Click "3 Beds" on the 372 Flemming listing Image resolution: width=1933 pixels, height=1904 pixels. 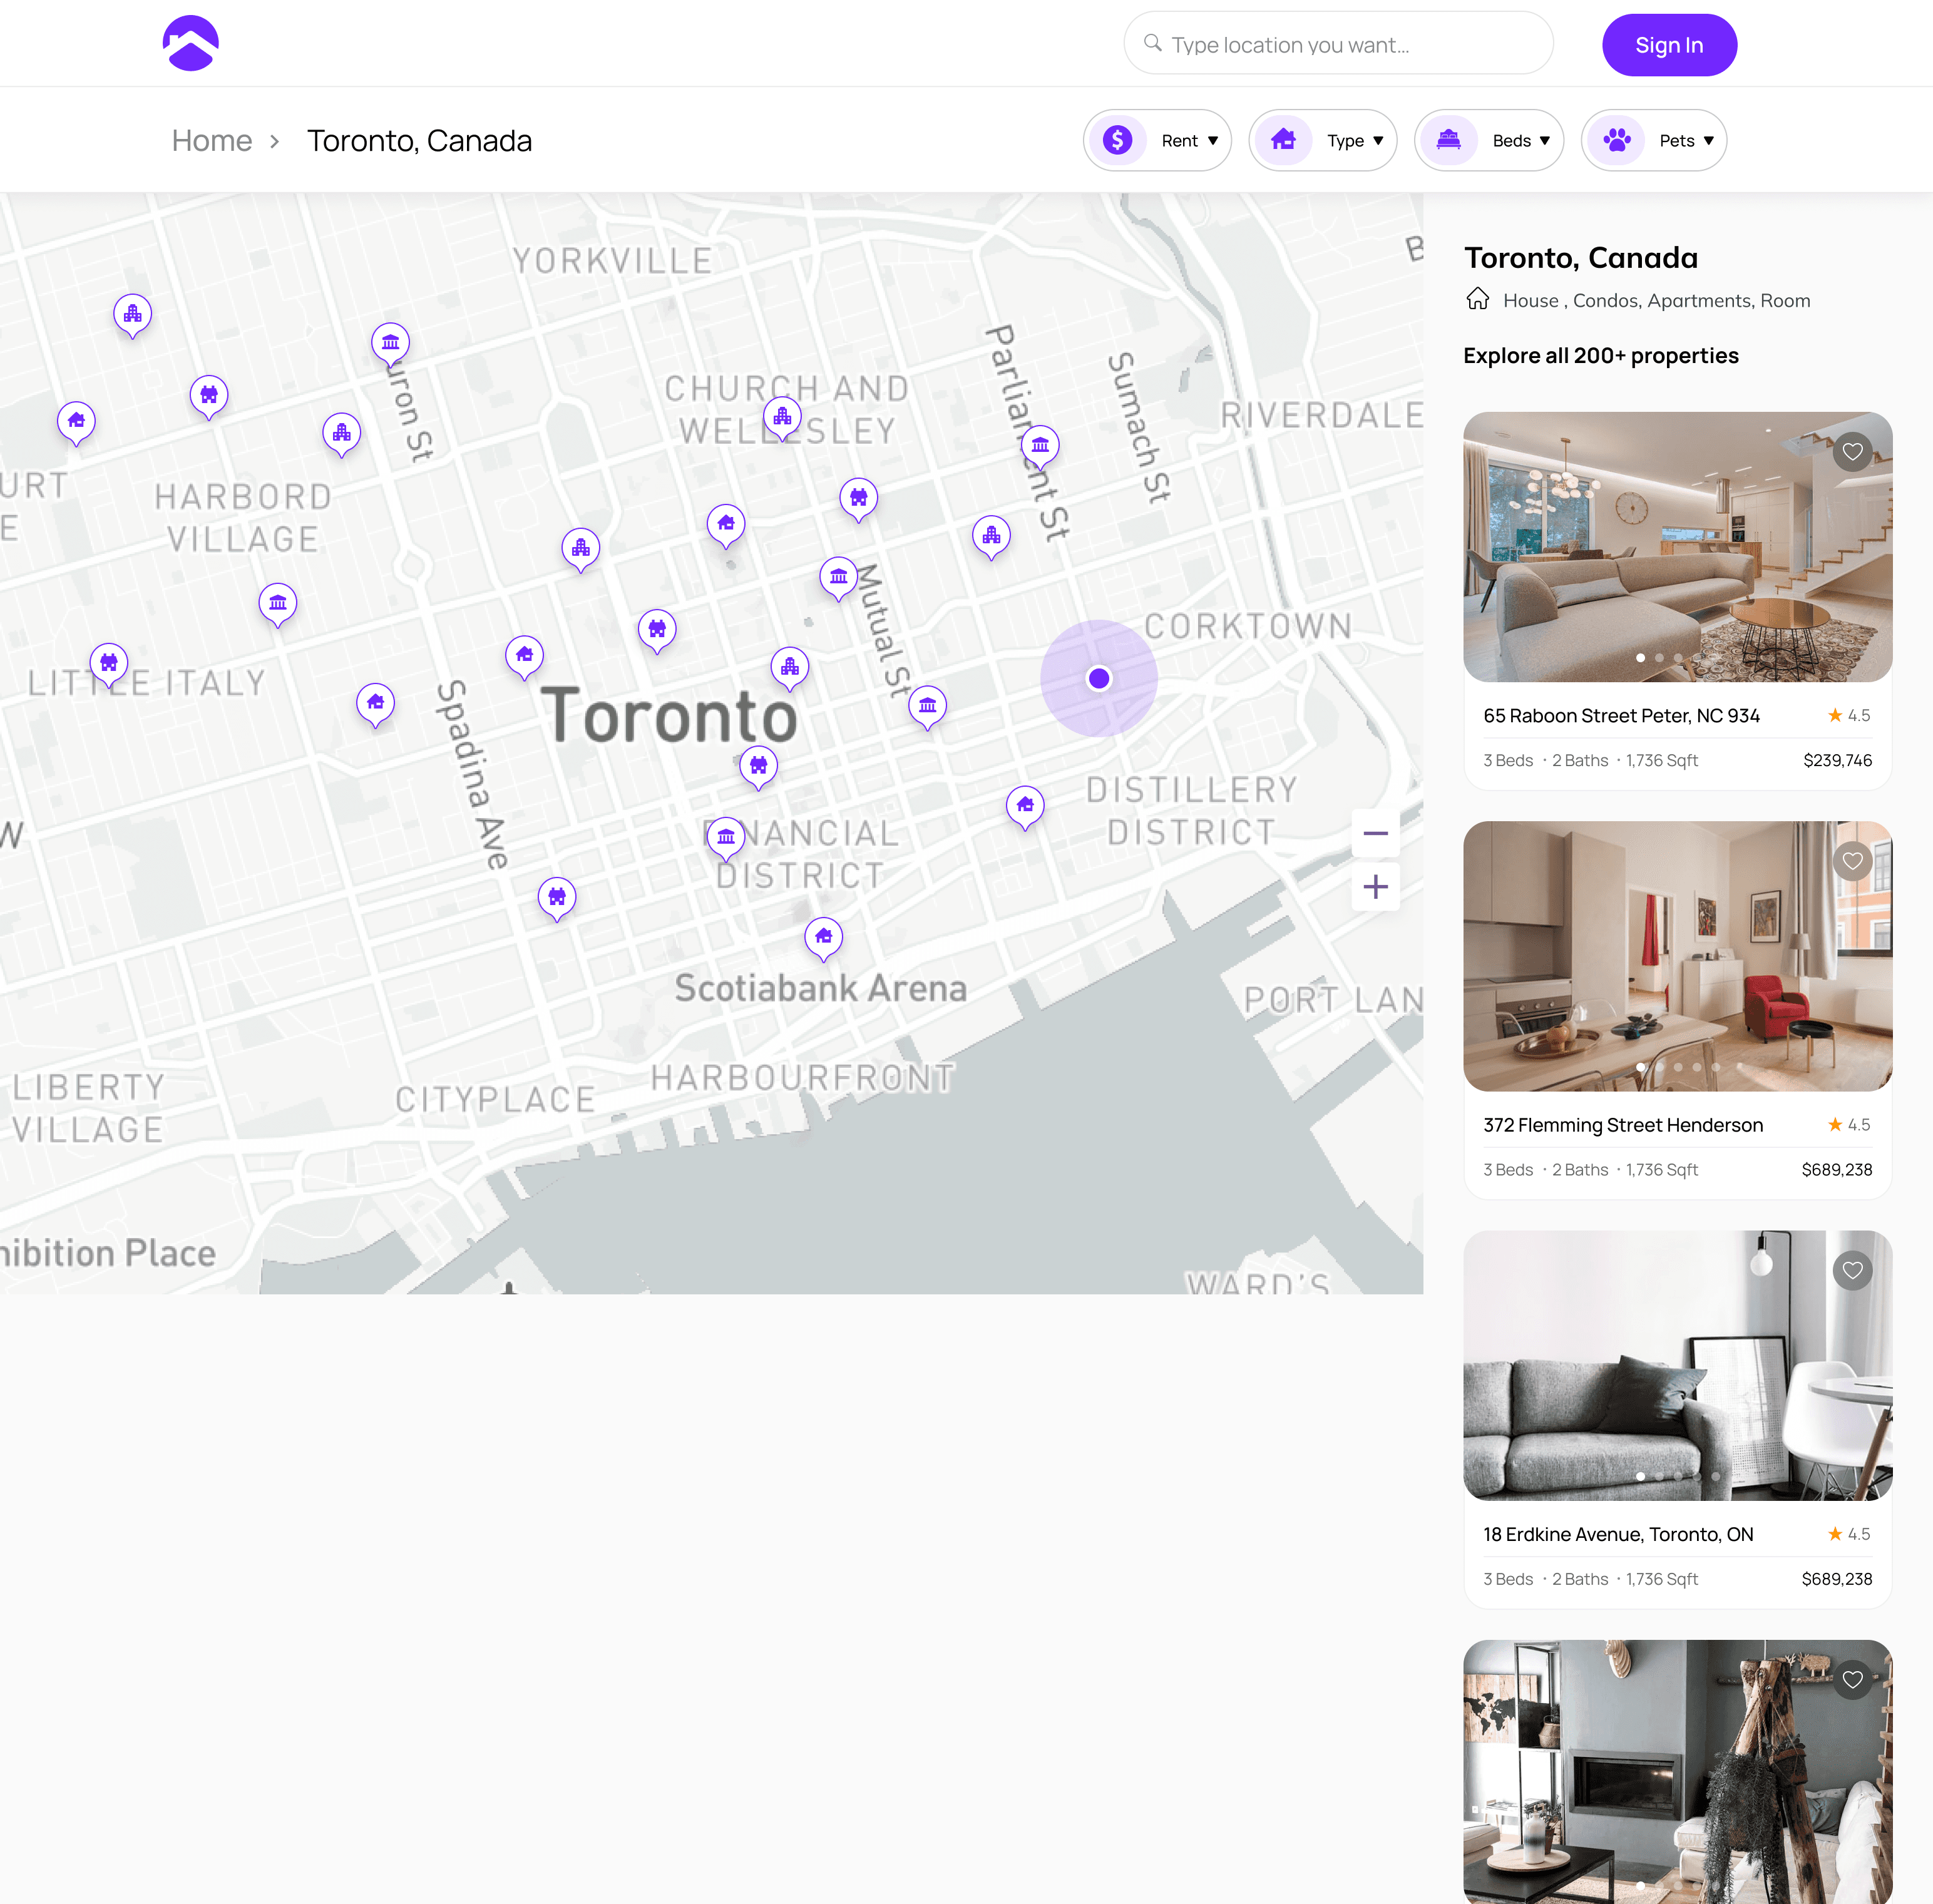point(1508,1170)
